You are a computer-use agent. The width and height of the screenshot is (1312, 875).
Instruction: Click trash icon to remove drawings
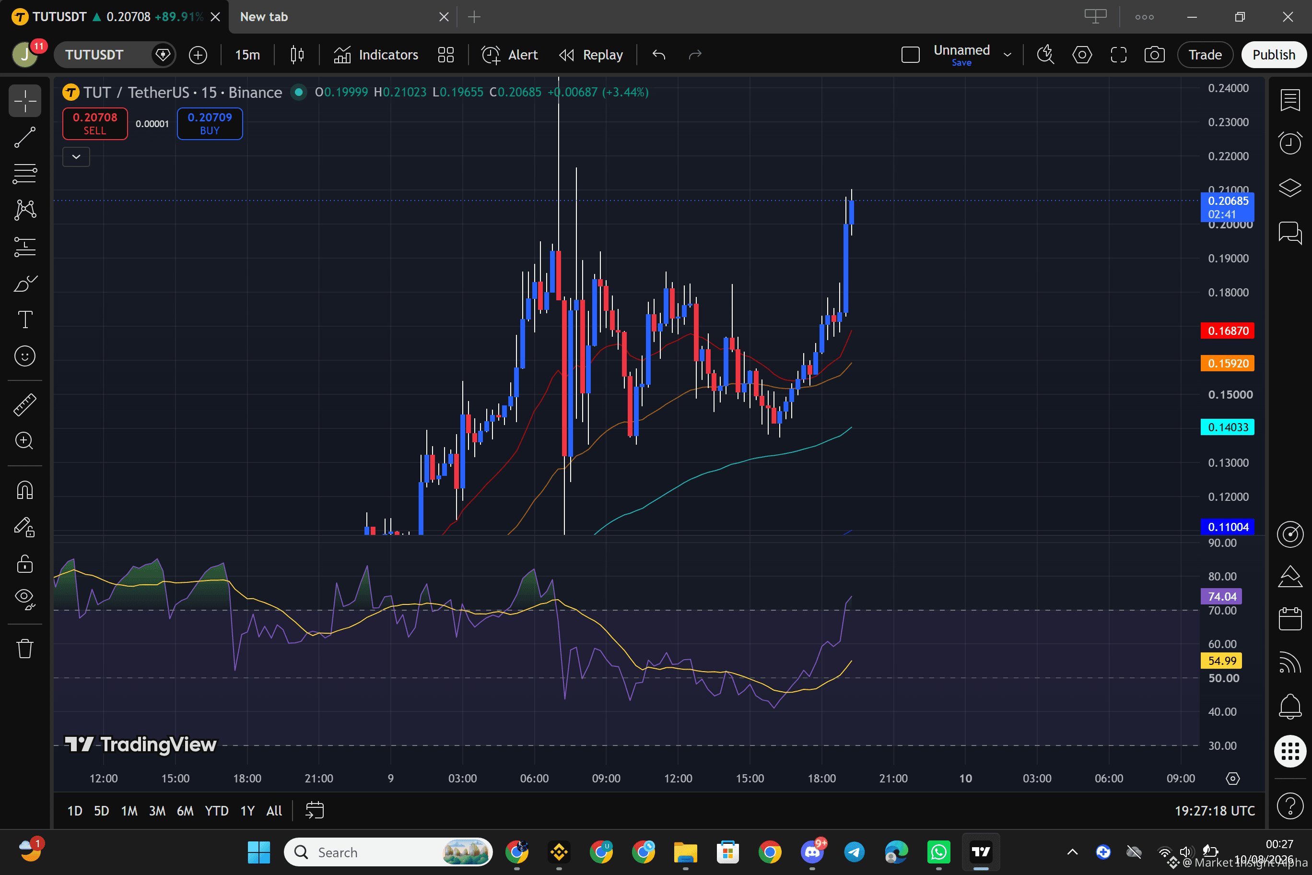pyautogui.click(x=24, y=649)
